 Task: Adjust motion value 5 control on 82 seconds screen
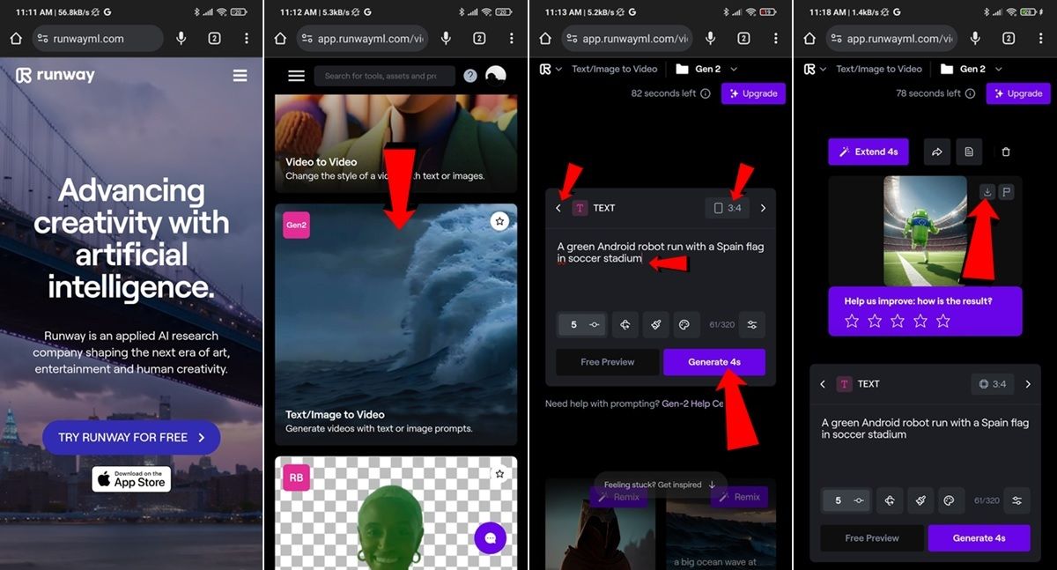click(x=580, y=324)
